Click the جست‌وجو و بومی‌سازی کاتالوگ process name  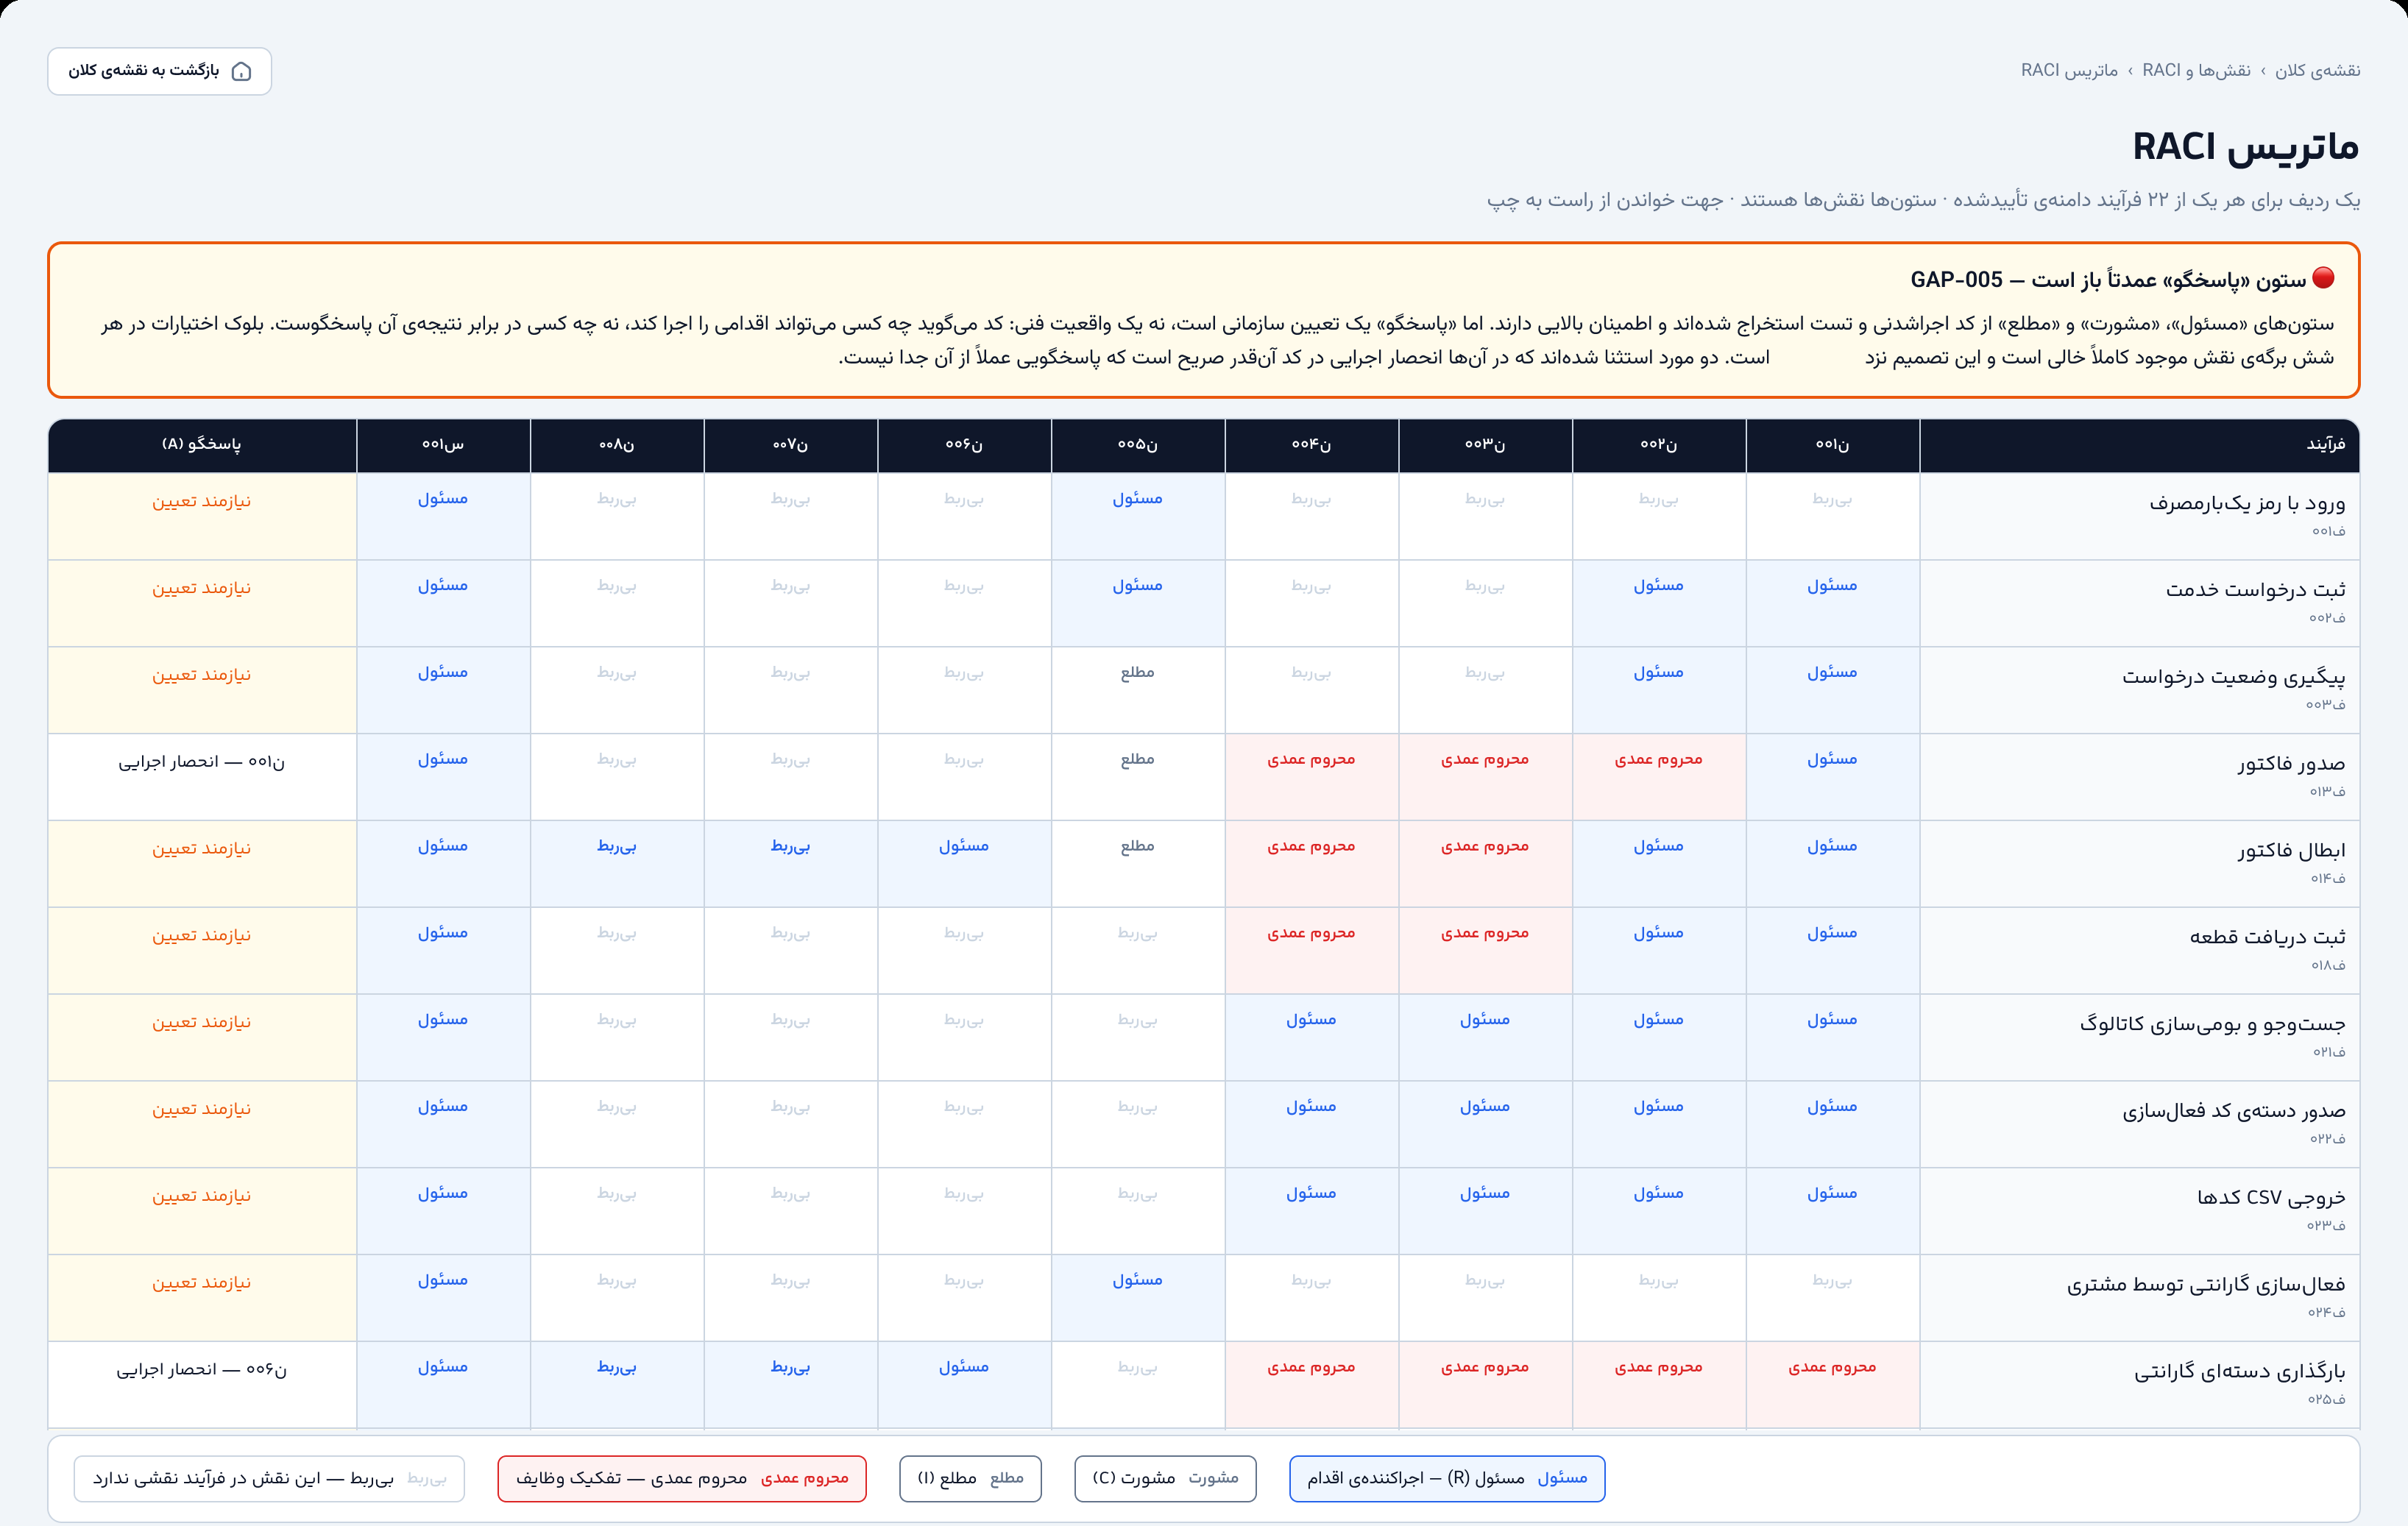point(2212,1024)
